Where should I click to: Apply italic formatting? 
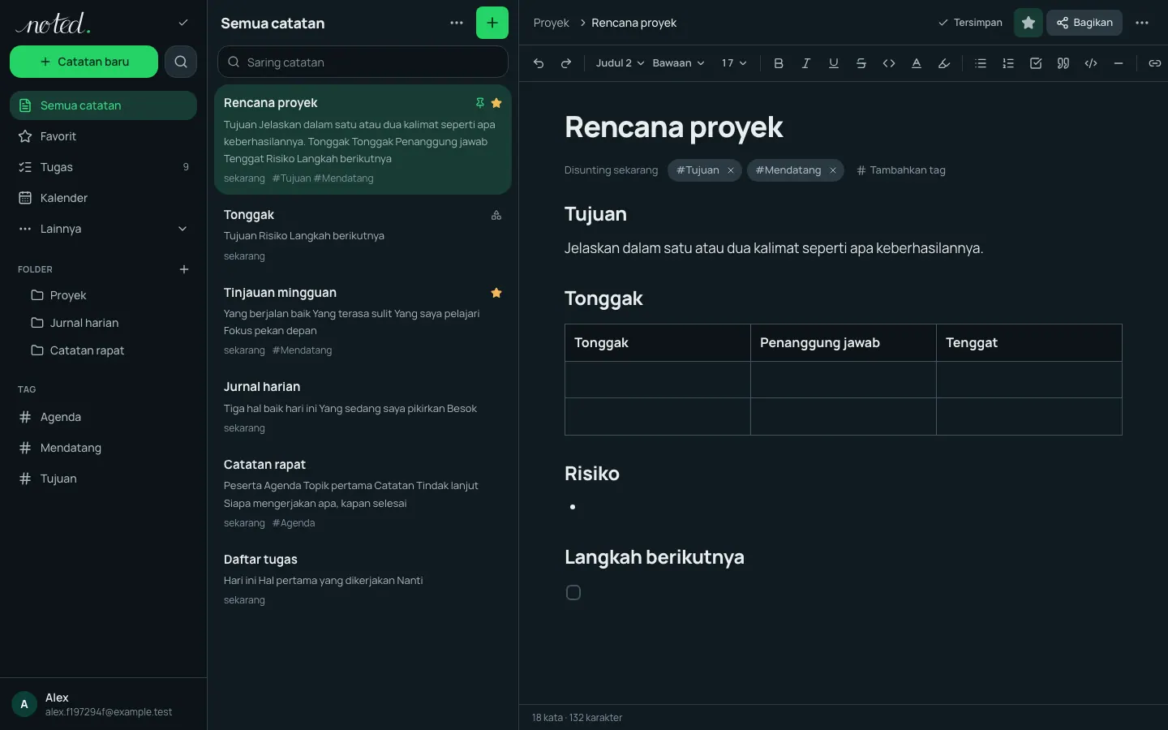point(806,63)
